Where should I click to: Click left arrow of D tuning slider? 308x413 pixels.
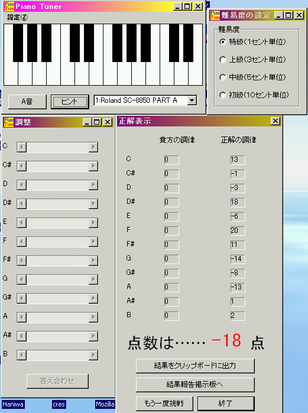[x=22, y=185]
